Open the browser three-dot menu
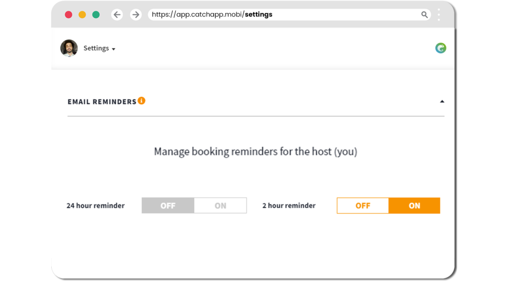This screenshot has height=281, width=510. pyautogui.click(x=439, y=14)
